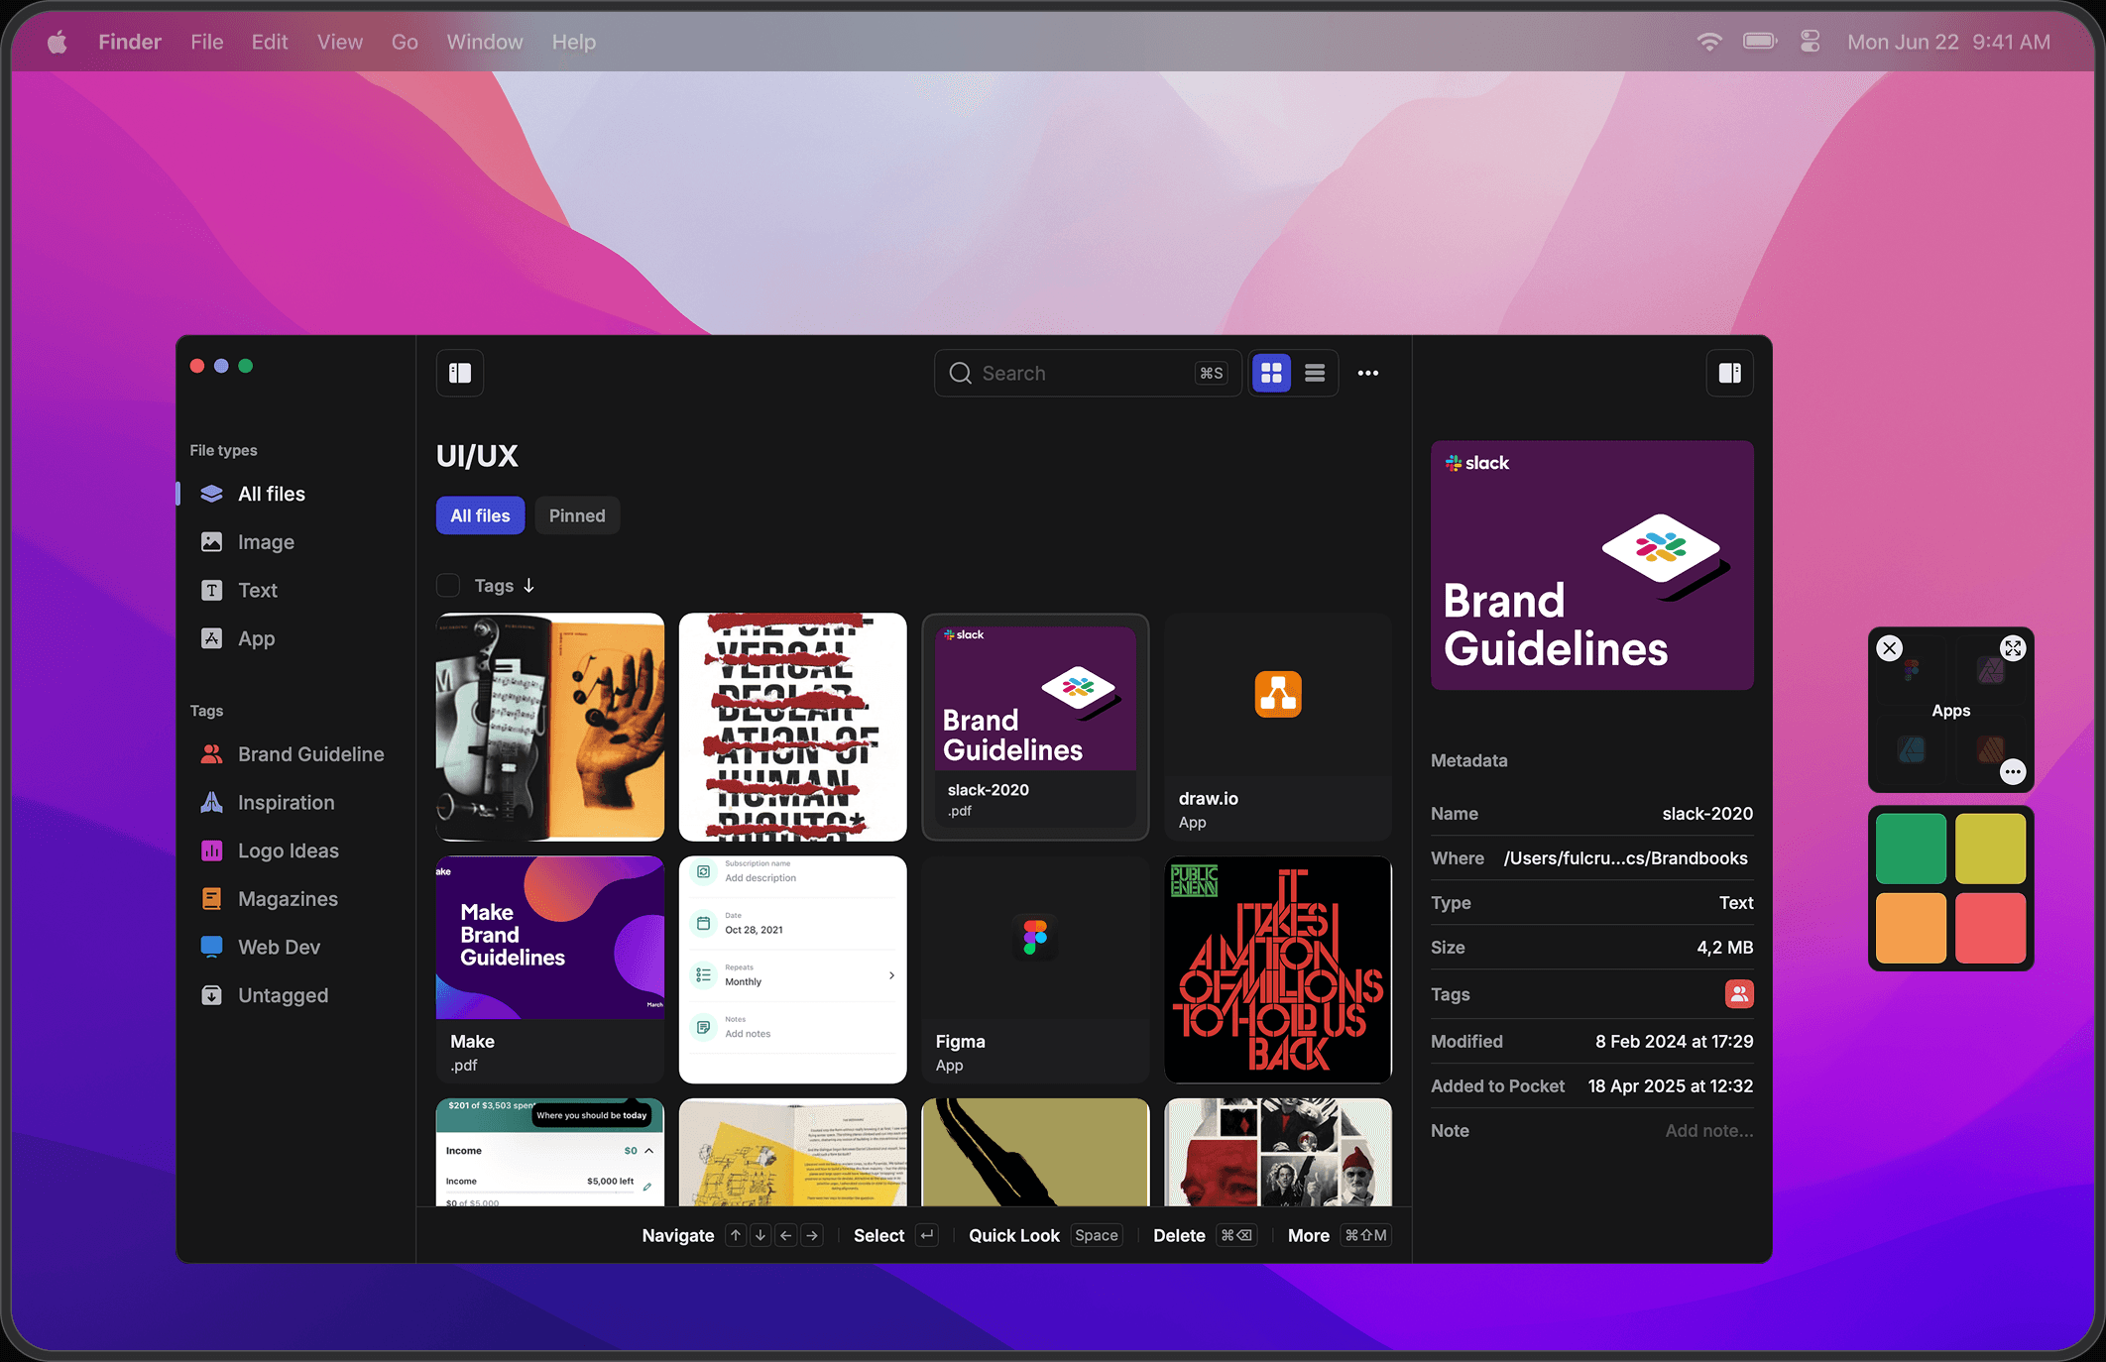2106x1362 pixels.
Task: Click the Delete shortcut hint
Action: click(1205, 1235)
